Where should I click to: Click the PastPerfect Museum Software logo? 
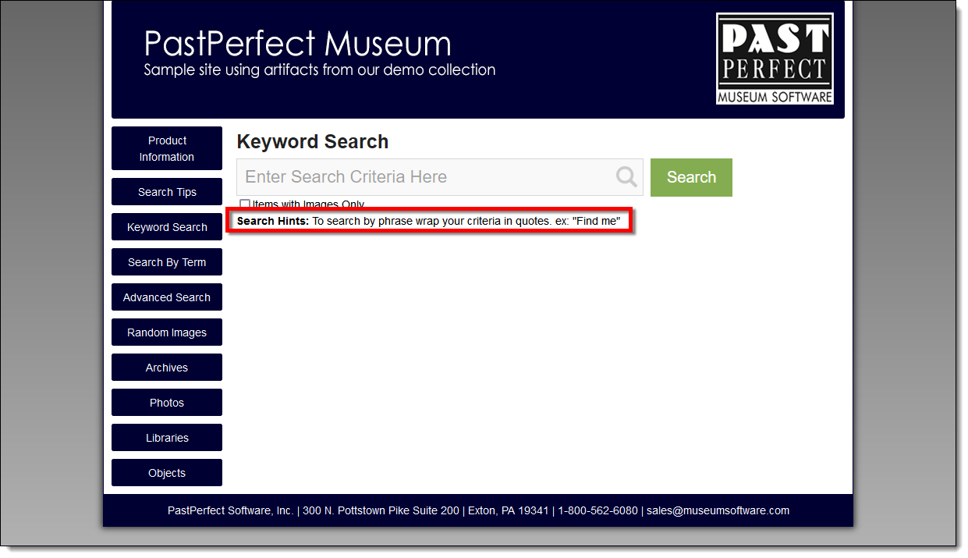tap(775, 59)
